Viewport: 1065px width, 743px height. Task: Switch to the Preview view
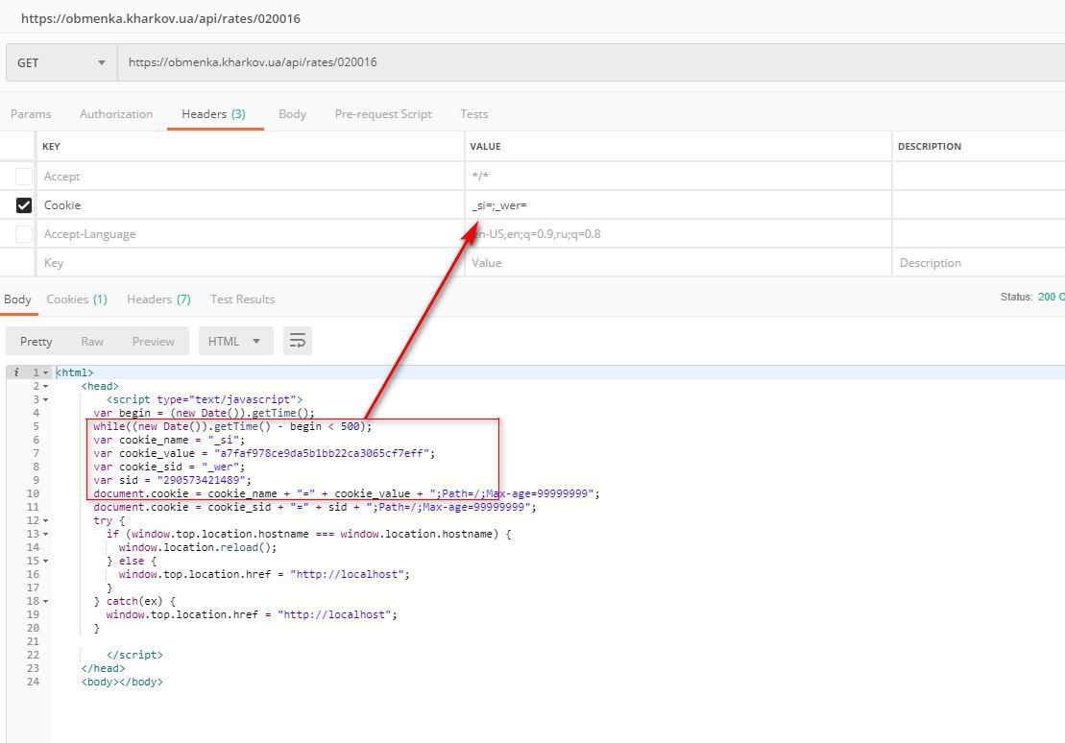tap(154, 342)
